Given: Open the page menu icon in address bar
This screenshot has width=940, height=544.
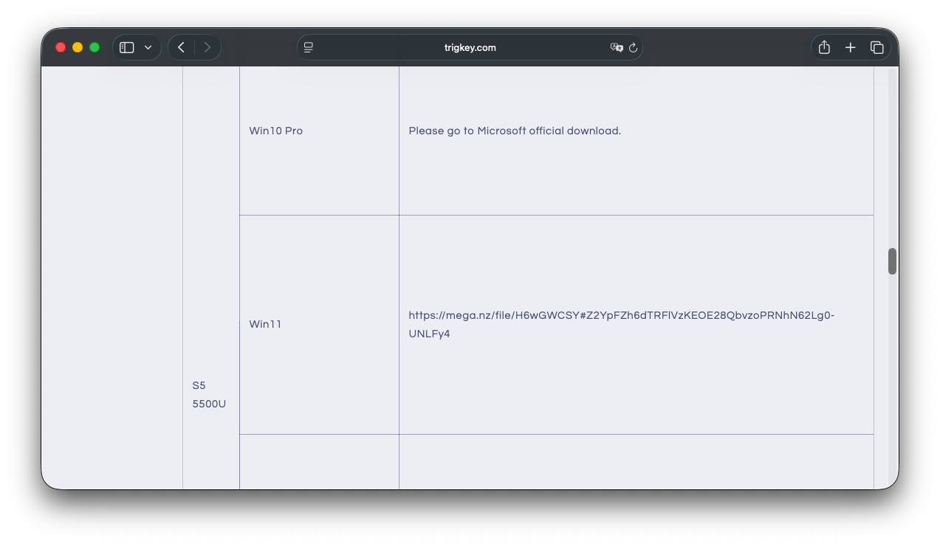Looking at the screenshot, I should click(309, 47).
